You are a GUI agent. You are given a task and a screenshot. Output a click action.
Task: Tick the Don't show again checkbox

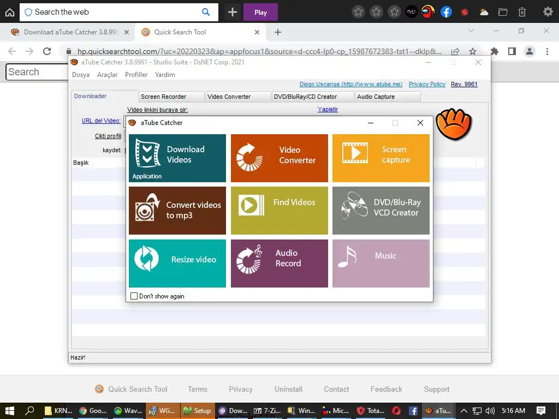134,296
